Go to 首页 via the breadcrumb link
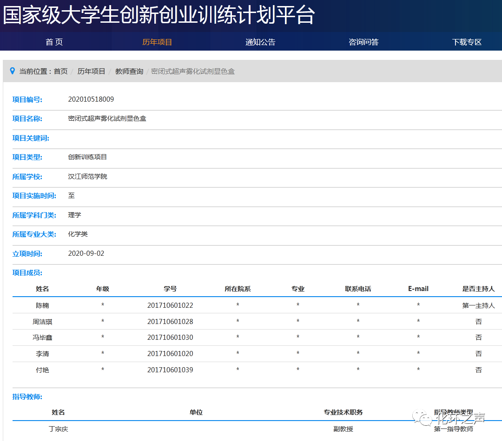Screen dimensions: 502x441 60,71
